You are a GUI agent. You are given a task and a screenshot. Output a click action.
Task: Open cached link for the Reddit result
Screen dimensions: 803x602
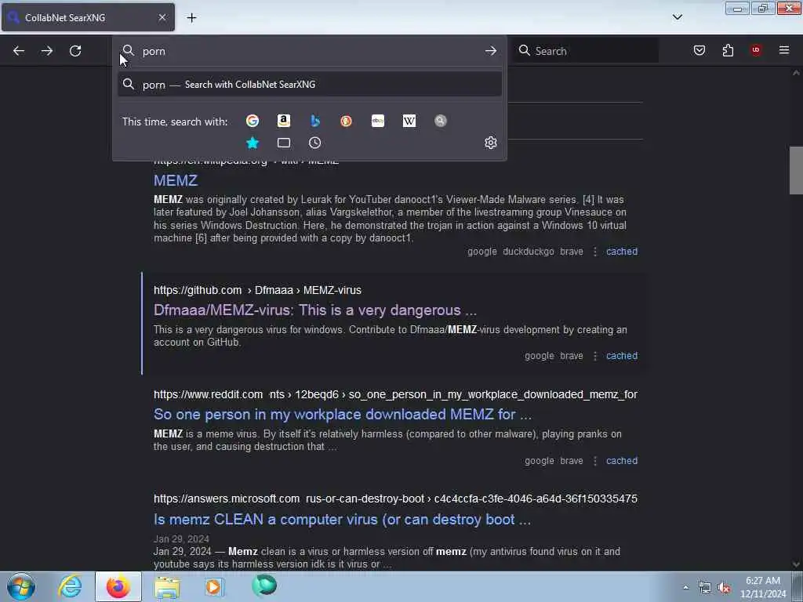click(x=622, y=461)
